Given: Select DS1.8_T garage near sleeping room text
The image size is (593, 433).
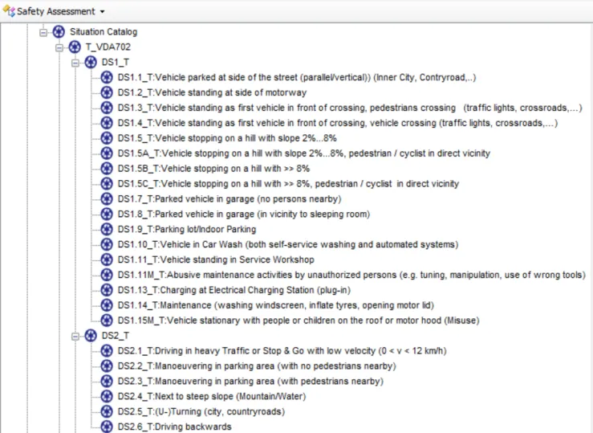Looking at the screenshot, I should [244, 214].
